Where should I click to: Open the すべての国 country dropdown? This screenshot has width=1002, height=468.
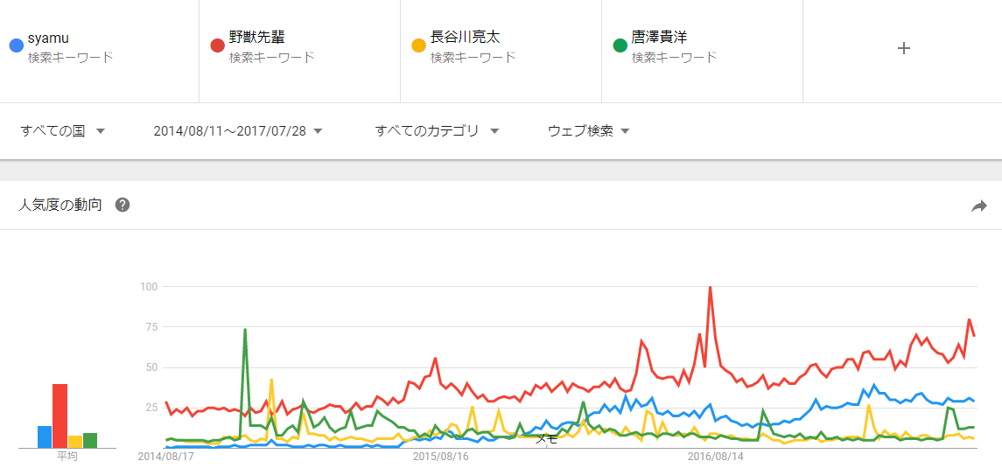tap(63, 131)
